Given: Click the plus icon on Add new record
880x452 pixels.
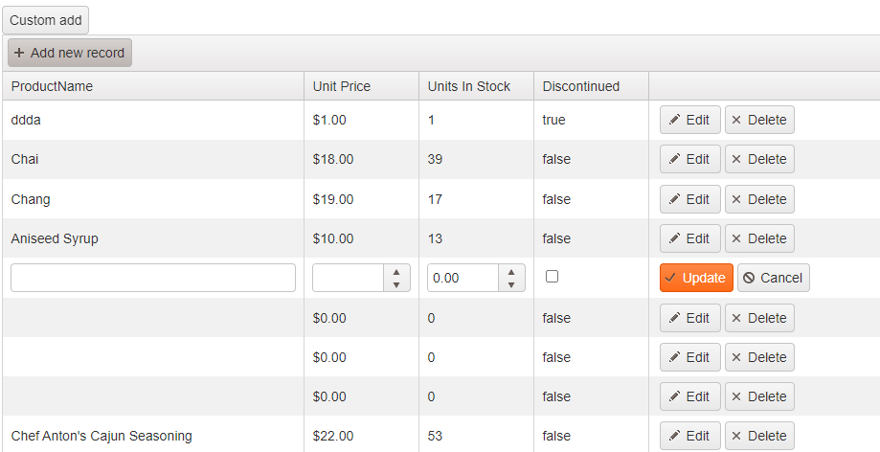Looking at the screenshot, I should pos(19,54).
